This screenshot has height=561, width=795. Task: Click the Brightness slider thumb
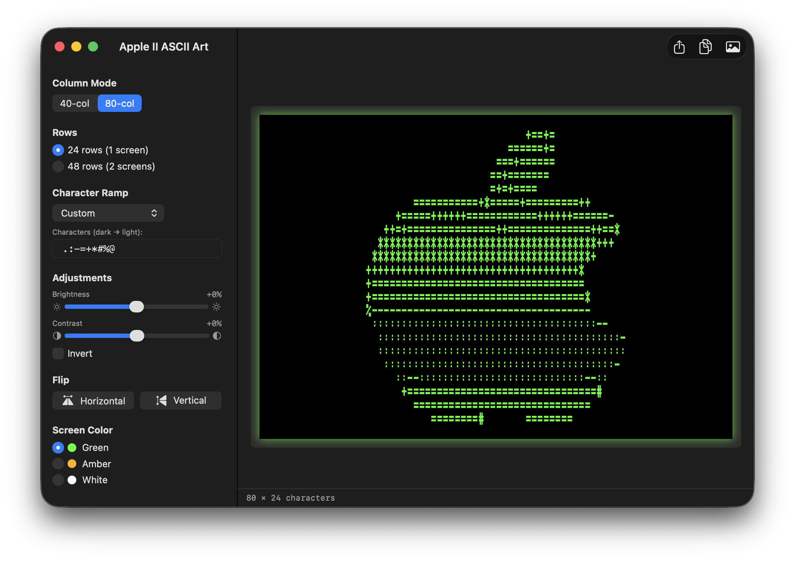pos(137,307)
